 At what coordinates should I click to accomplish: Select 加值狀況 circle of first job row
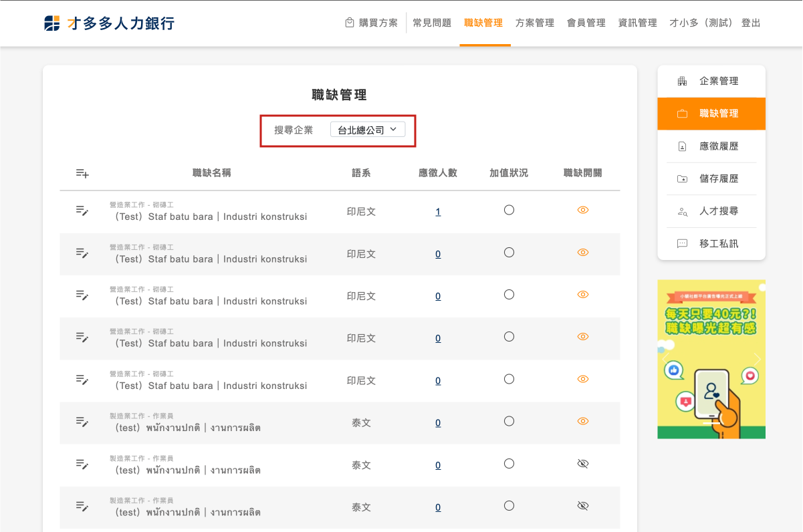509,210
